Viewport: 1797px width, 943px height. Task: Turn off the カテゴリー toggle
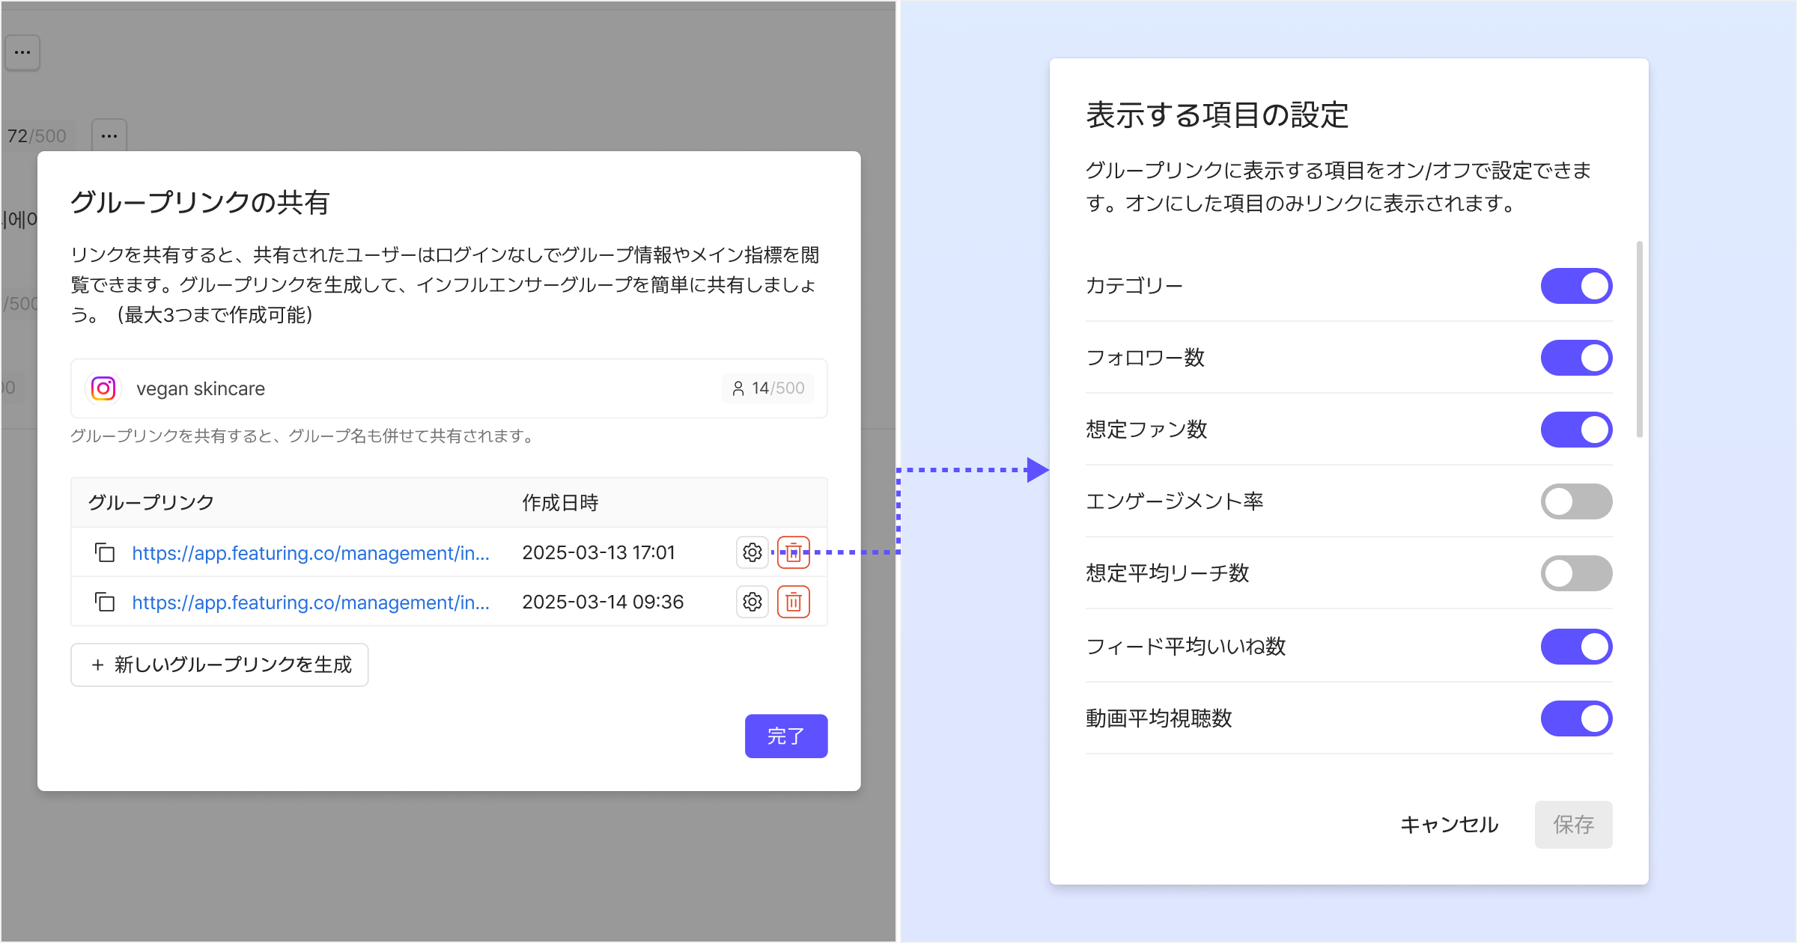(x=1575, y=286)
